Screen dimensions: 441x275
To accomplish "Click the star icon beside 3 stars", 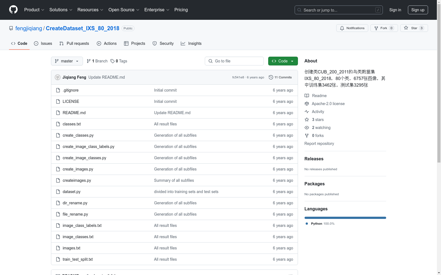I will [x=307, y=120].
